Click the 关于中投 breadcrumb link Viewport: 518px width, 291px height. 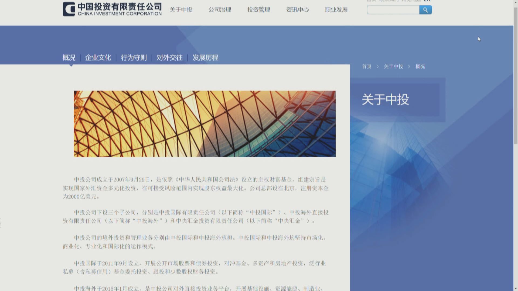click(393, 67)
